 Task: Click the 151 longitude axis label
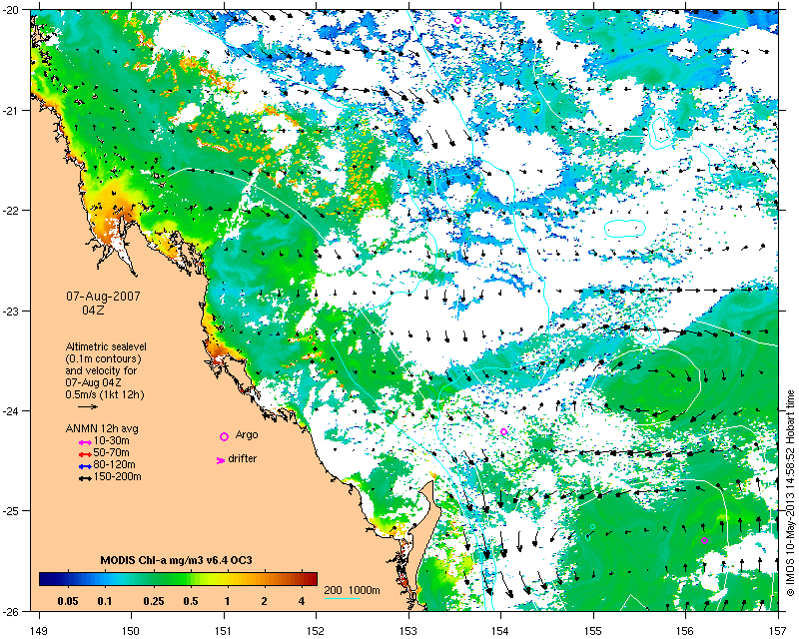click(x=224, y=631)
